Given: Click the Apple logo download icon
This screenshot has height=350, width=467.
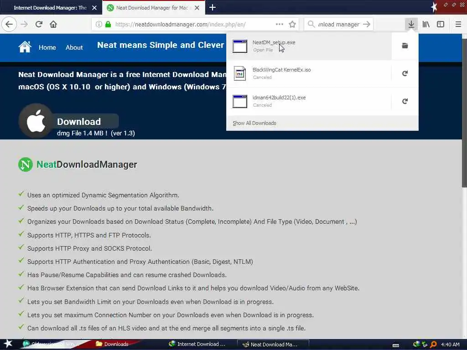Looking at the screenshot, I should [36, 121].
